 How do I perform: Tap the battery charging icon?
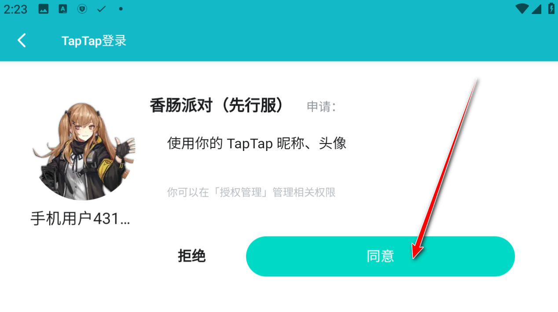(x=551, y=8)
